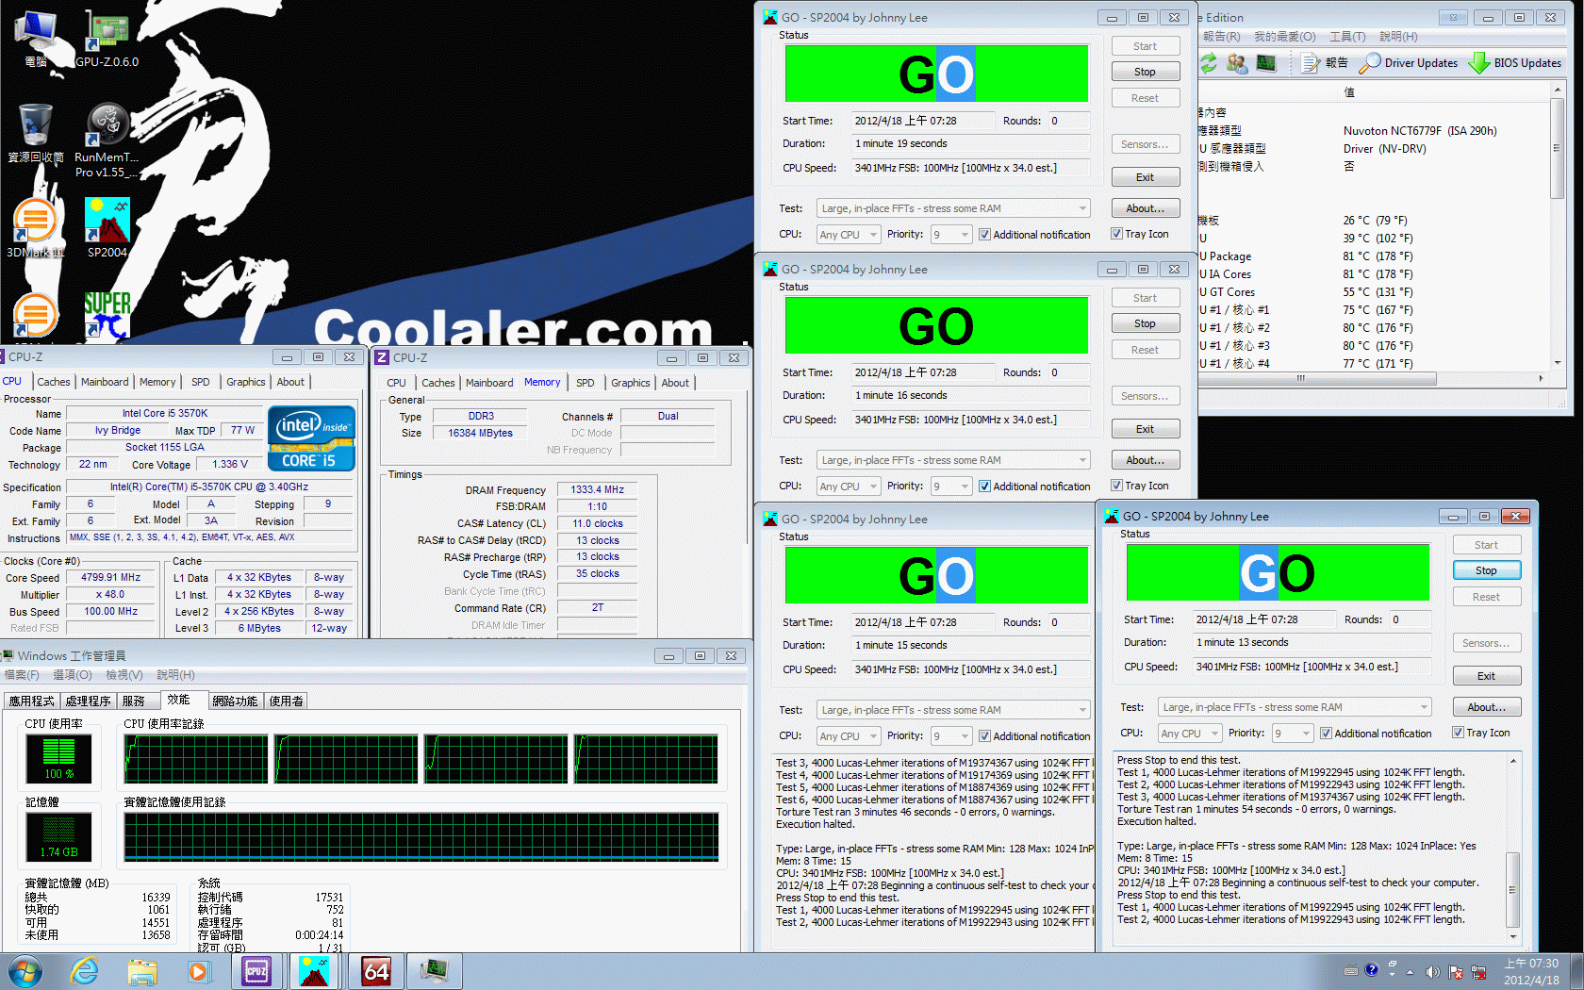Open Internet Explorer from the taskbar

coord(84,971)
